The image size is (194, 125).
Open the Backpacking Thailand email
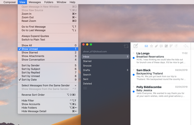(x=161, y=75)
